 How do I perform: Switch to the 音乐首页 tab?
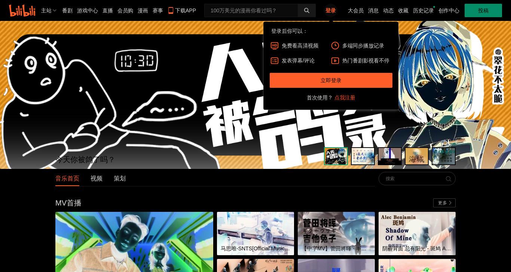(x=67, y=179)
